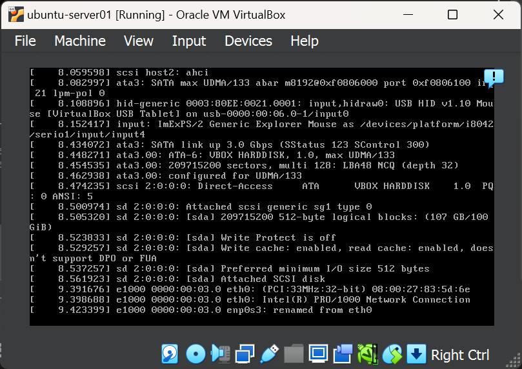Click the recording status indicator
This screenshot has height=369, width=522.
343,354
